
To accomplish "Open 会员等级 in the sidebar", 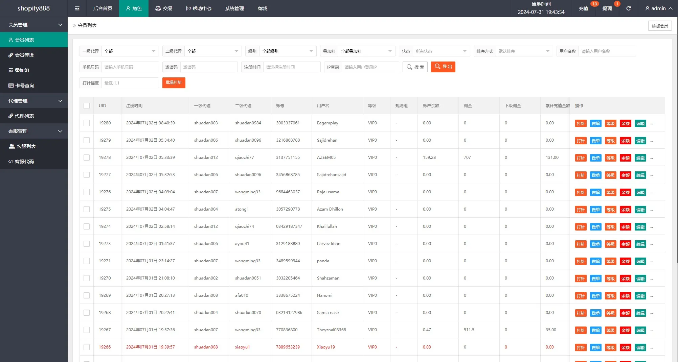I will [24, 55].
